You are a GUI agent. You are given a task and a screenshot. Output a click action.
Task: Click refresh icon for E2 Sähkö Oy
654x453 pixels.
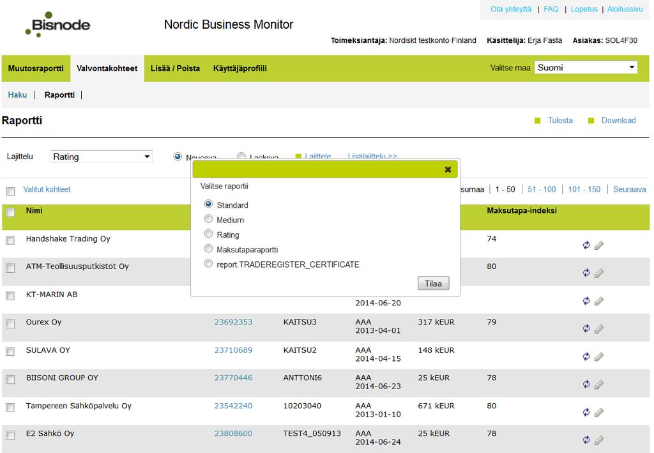586,440
